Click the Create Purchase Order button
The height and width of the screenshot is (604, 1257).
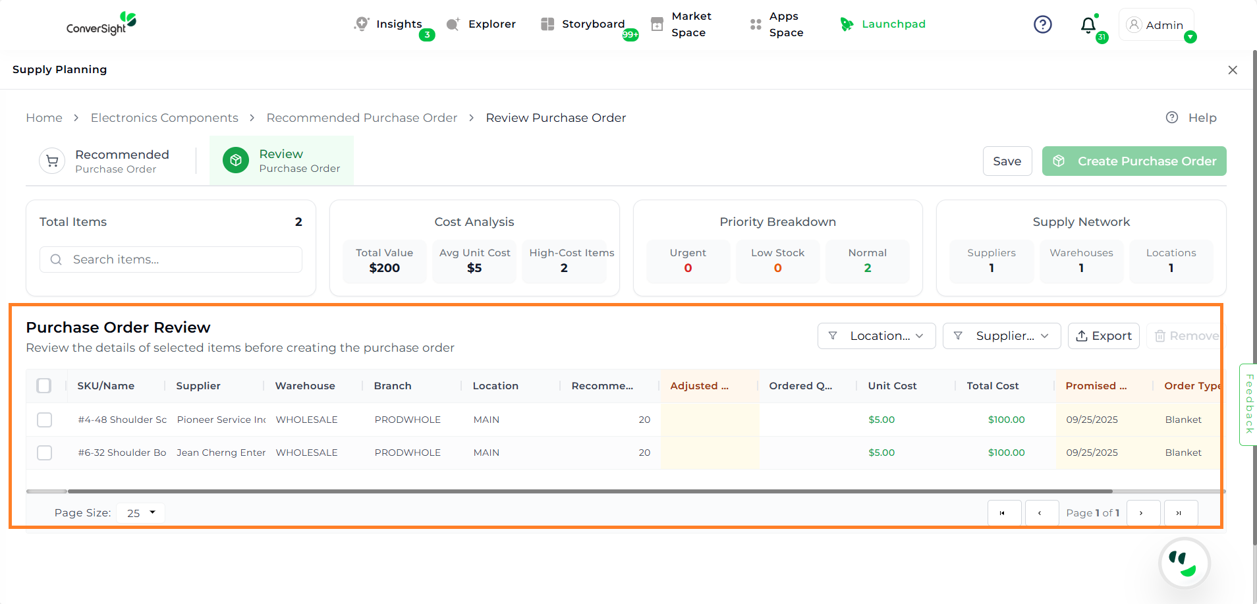click(x=1134, y=161)
